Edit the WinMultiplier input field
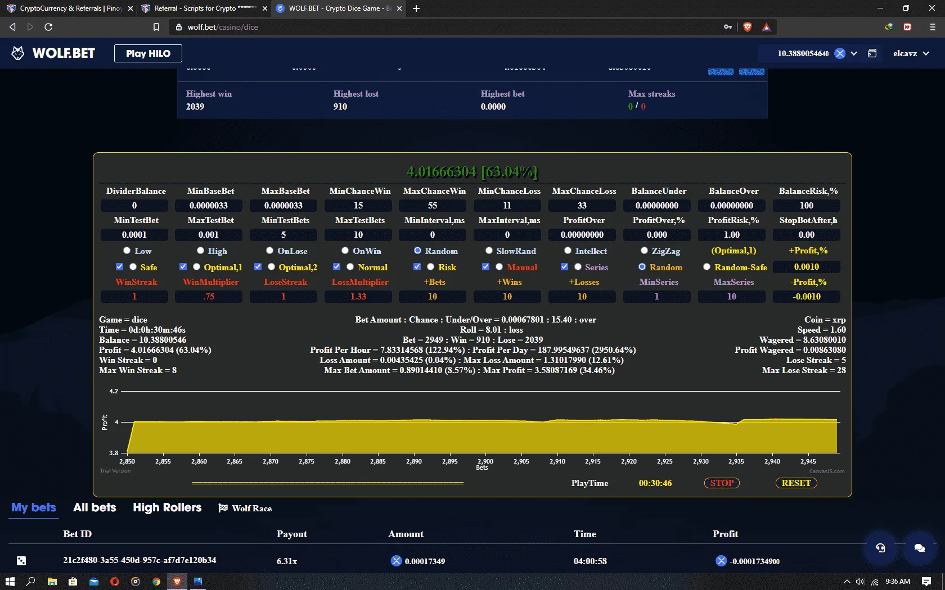Viewport: 945px width, 590px height. coord(209,297)
